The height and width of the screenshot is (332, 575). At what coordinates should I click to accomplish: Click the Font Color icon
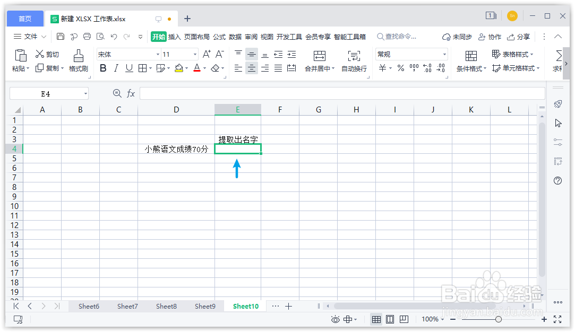(x=198, y=68)
